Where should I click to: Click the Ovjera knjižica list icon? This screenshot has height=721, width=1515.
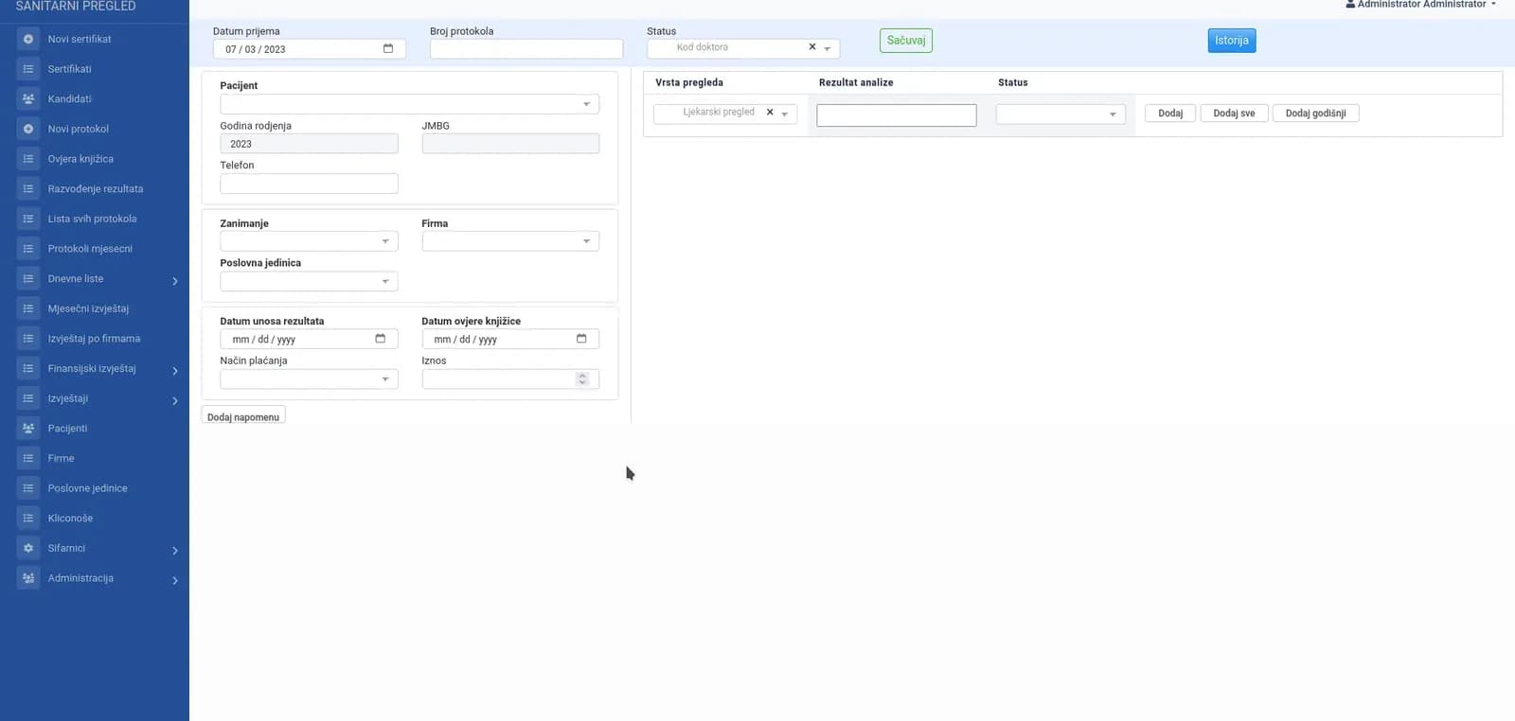point(28,159)
